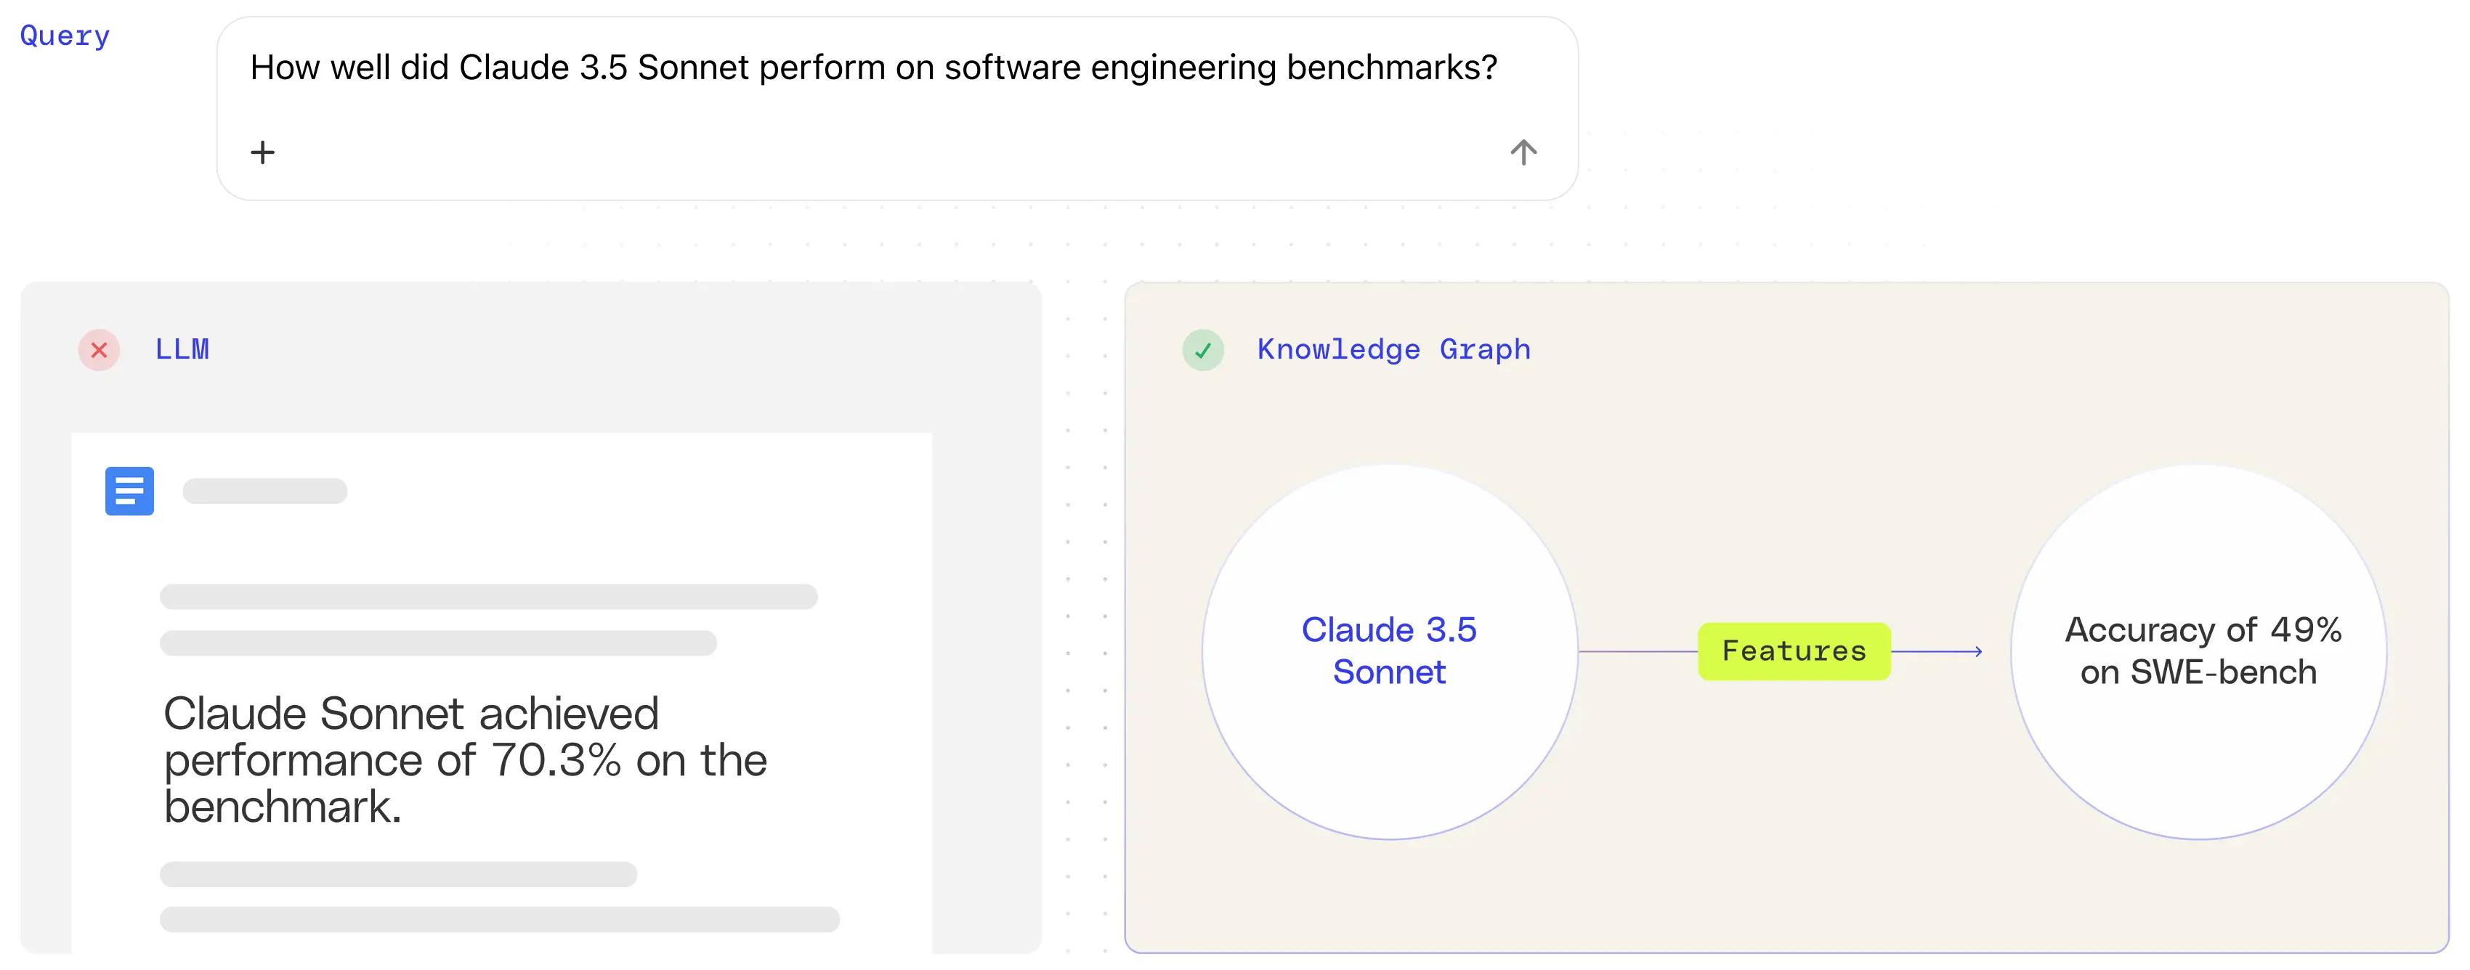Click the Claude 3.5 Sonnet node
Screen dimensions: 2470x970
coord(1389,652)
